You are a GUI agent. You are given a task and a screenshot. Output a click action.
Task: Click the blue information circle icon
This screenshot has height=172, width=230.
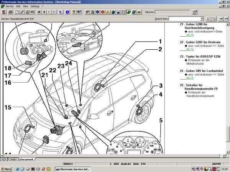(x=67, y=12)
